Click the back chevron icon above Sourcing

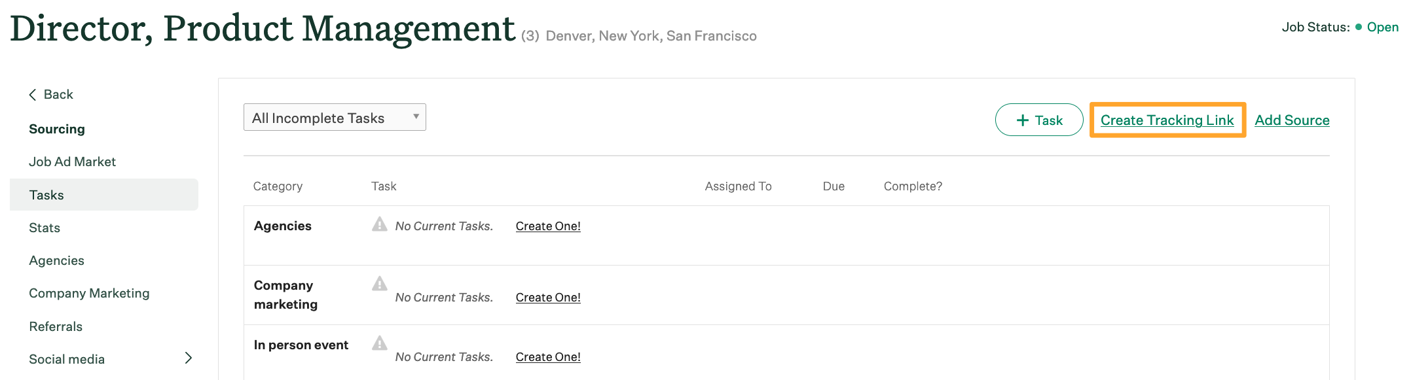tap(31, 94)
